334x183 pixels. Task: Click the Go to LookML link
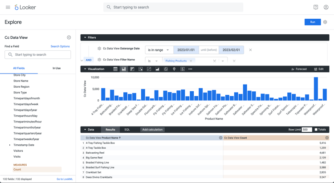pyautogui.click(x=65, y=179)
